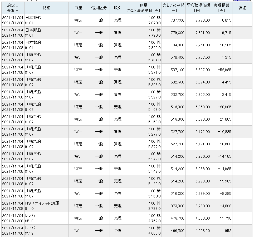This screenshot has width=254, height=238.
Task: Click settlement amount 779,000
Action: click(178, 33)
